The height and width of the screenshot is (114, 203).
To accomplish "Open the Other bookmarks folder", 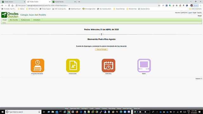I will (195, 9).
